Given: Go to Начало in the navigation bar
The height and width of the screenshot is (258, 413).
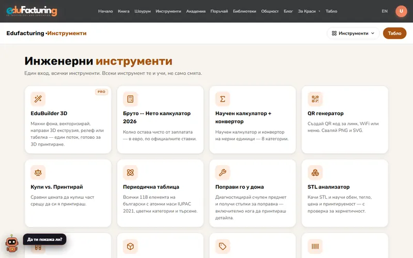Looking at the screenshot, I should tap(105, 11).
